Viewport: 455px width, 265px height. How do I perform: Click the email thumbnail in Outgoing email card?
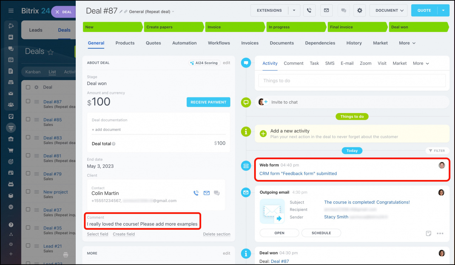(272, 211)
